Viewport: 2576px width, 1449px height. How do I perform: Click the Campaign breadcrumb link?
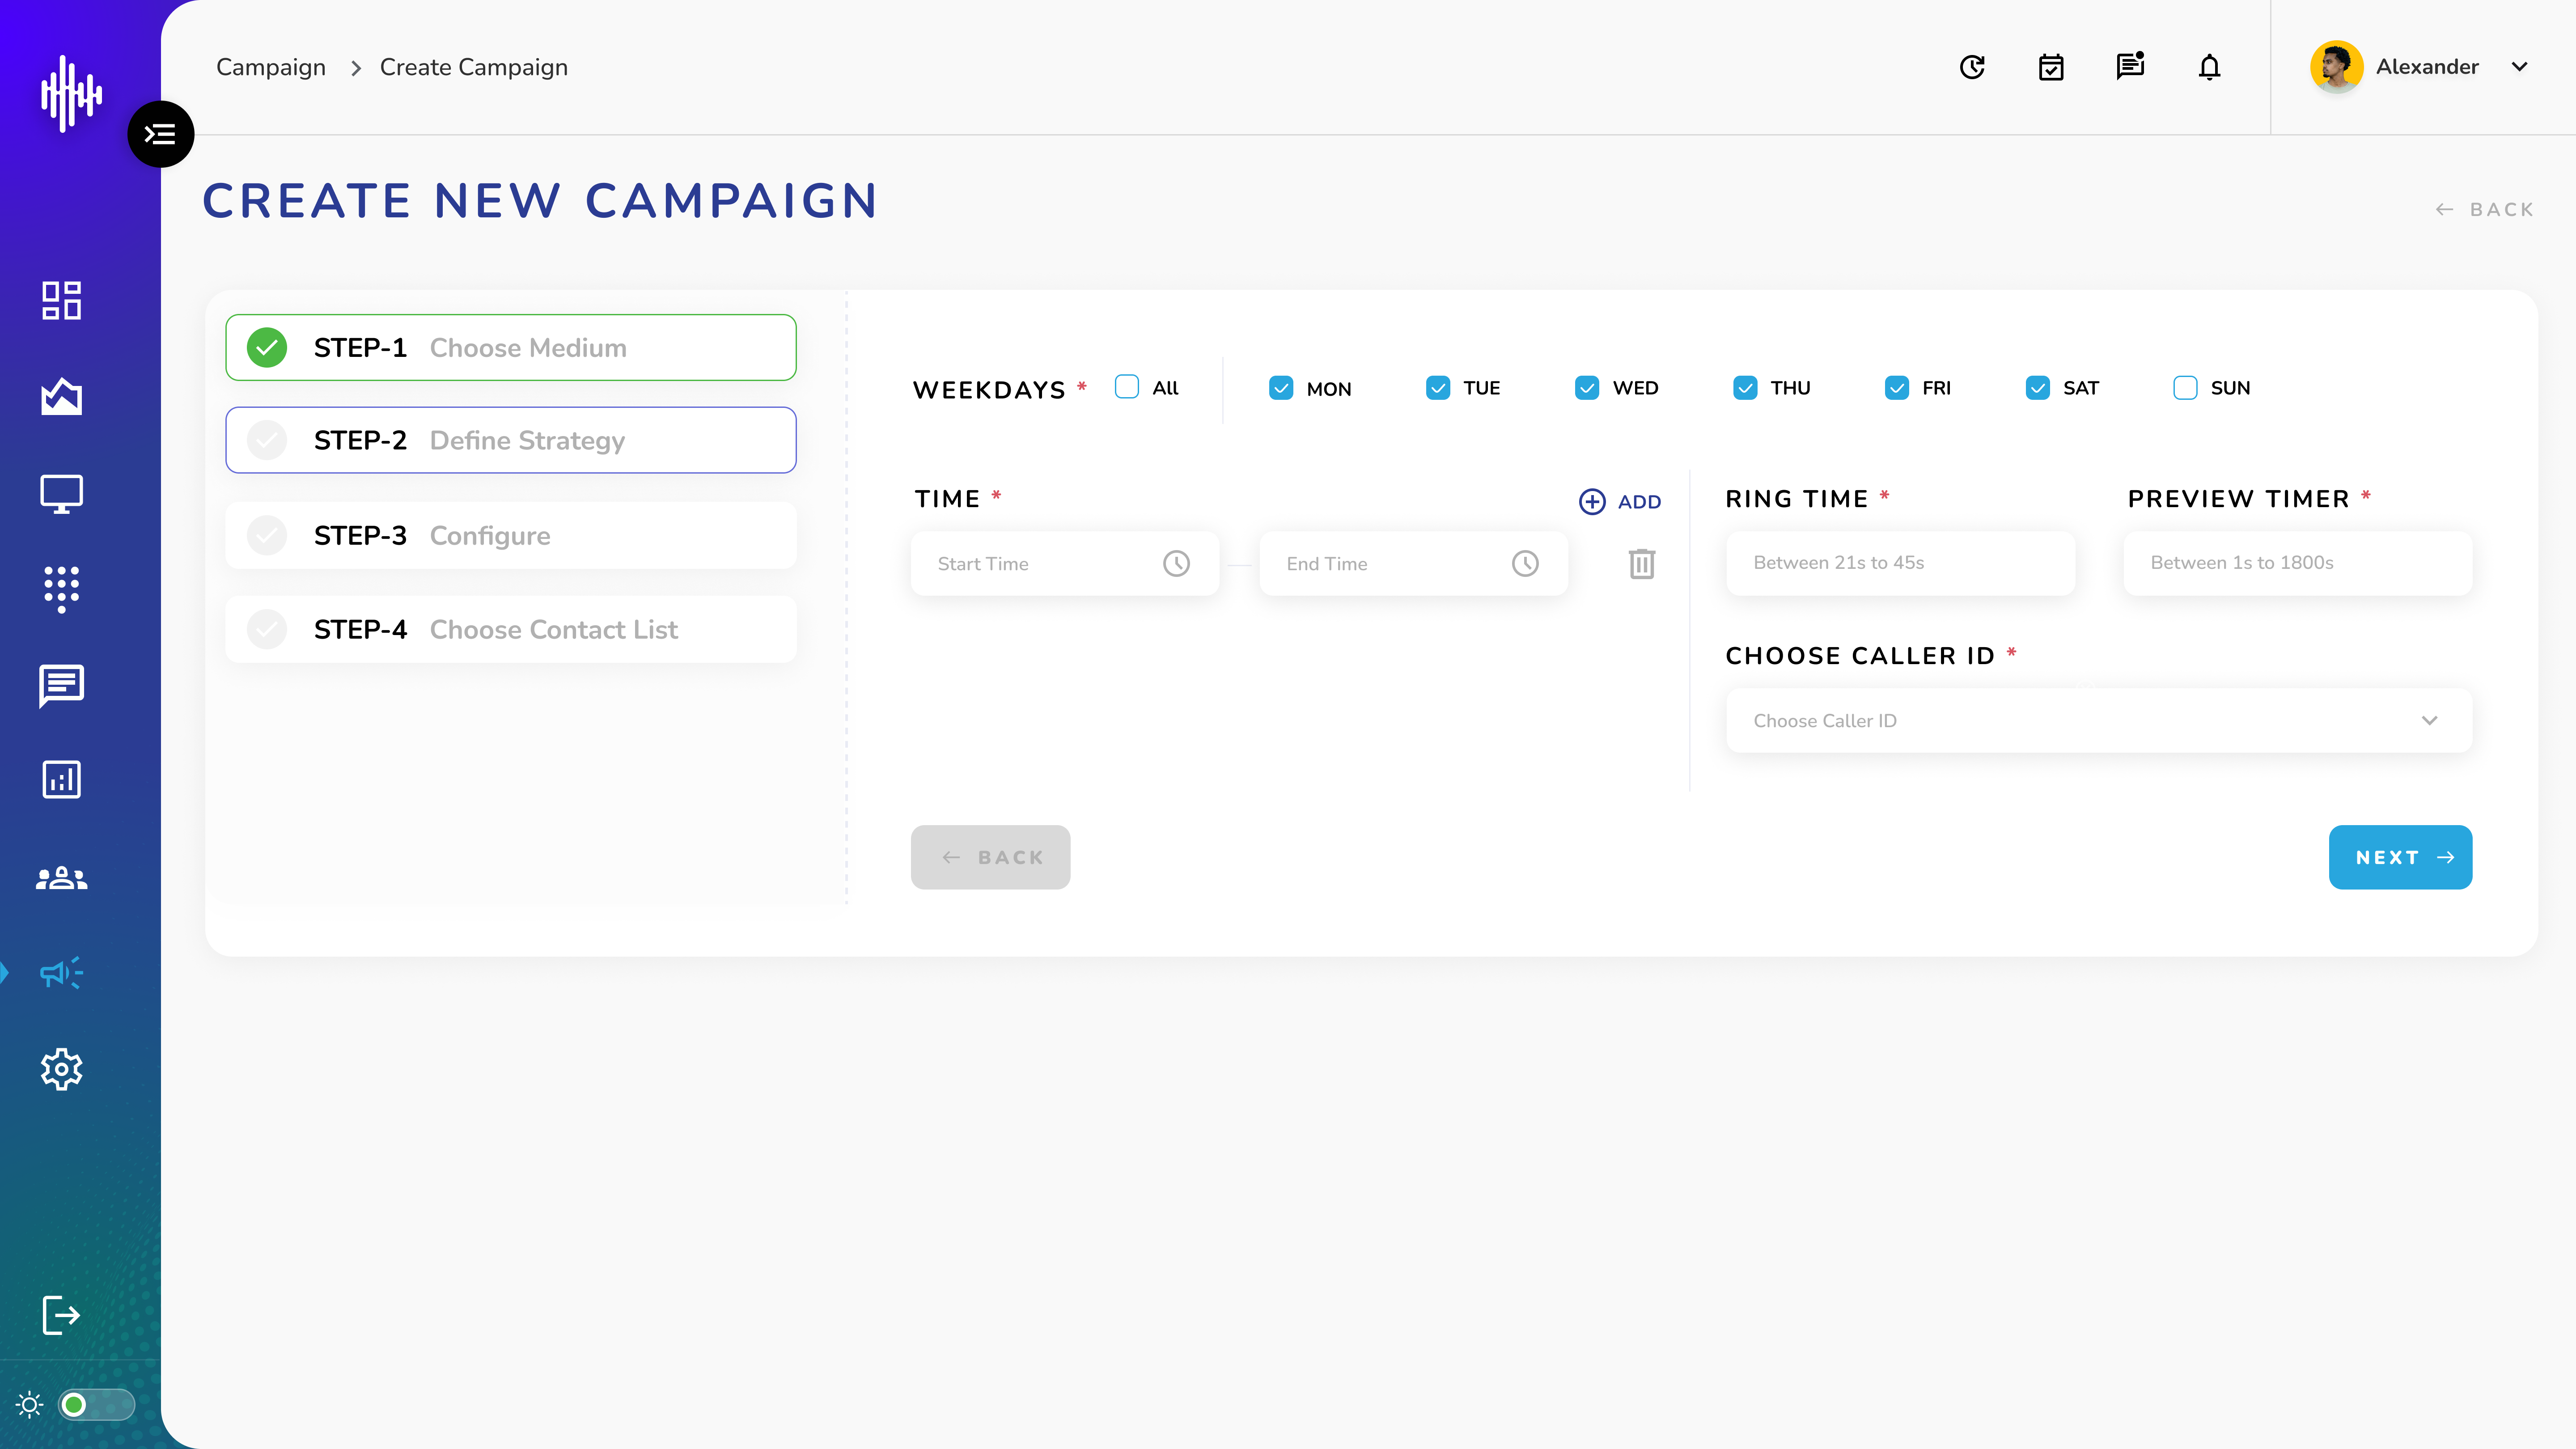[x=271, y=67]
